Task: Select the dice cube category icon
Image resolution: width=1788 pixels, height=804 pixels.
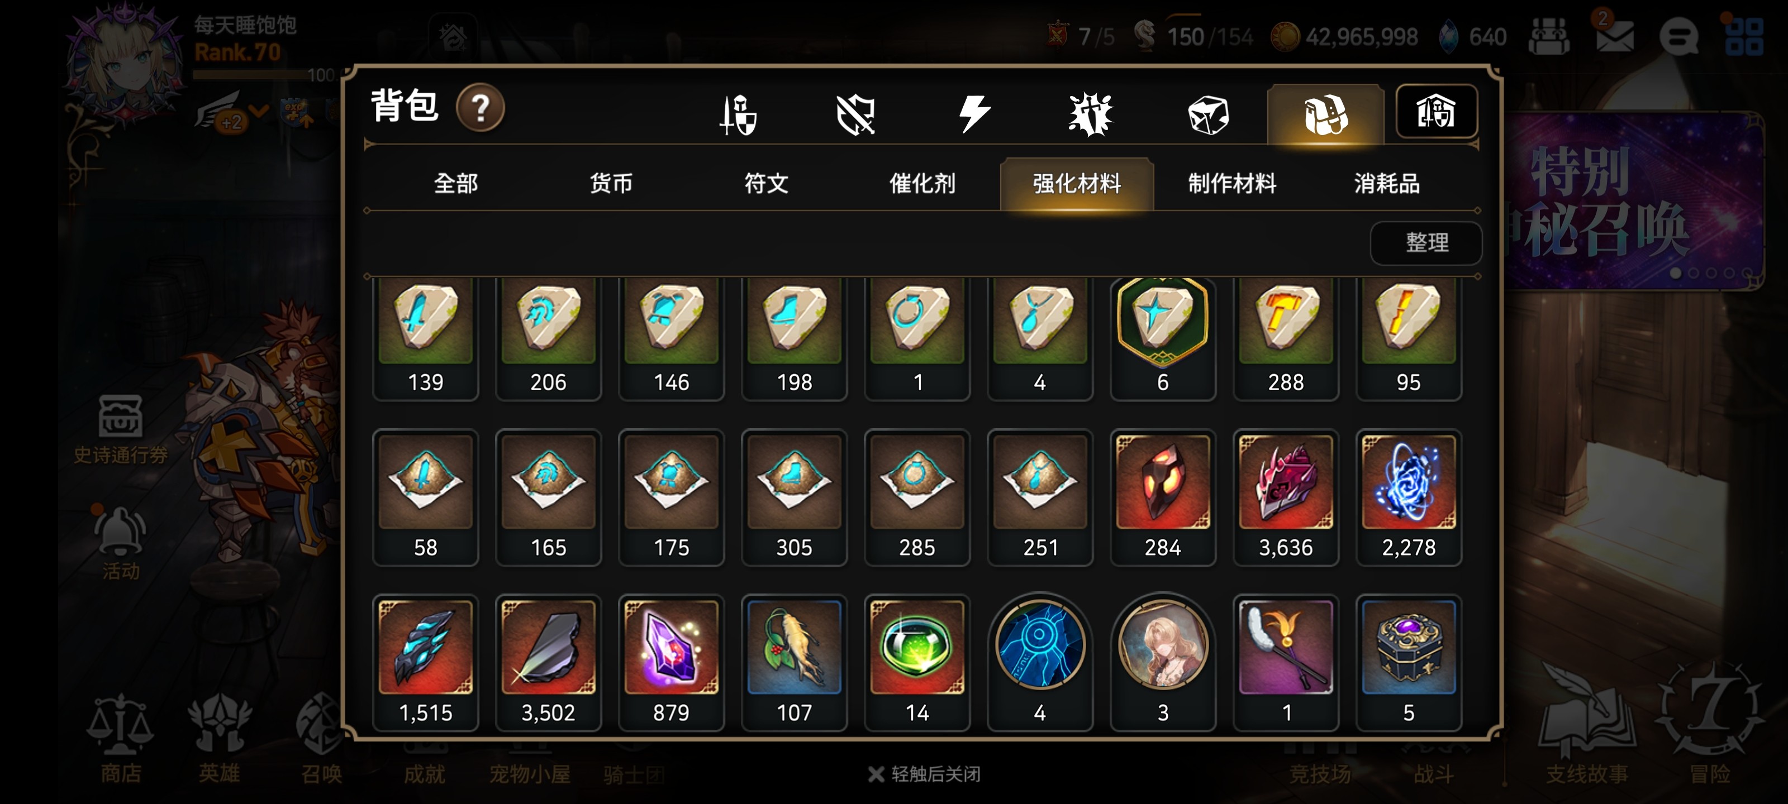Action: [1209, 114]
